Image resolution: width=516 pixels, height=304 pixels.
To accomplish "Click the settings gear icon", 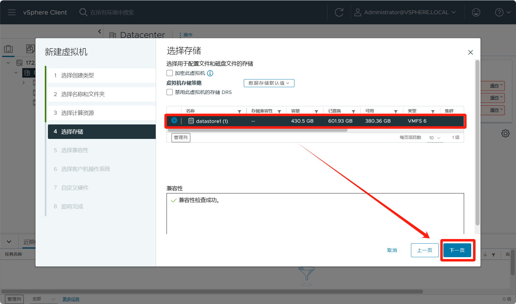I will [505, 133].
